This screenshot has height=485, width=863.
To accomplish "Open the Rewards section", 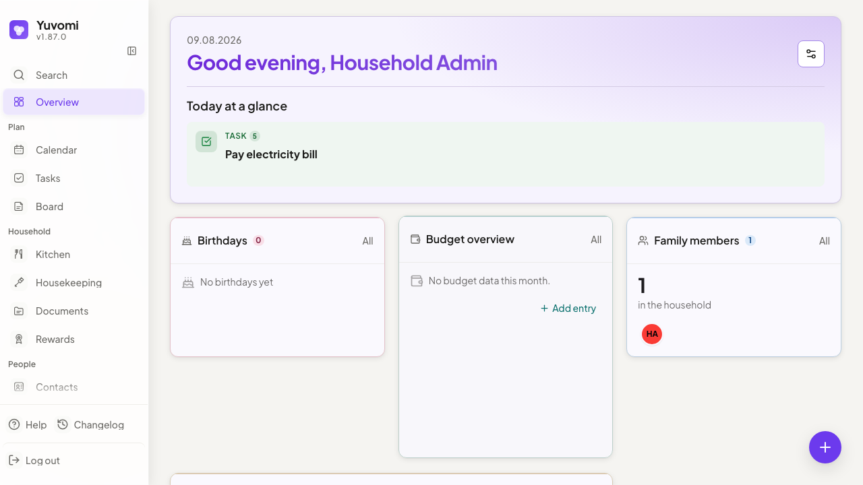I will [x=73, y=339].
